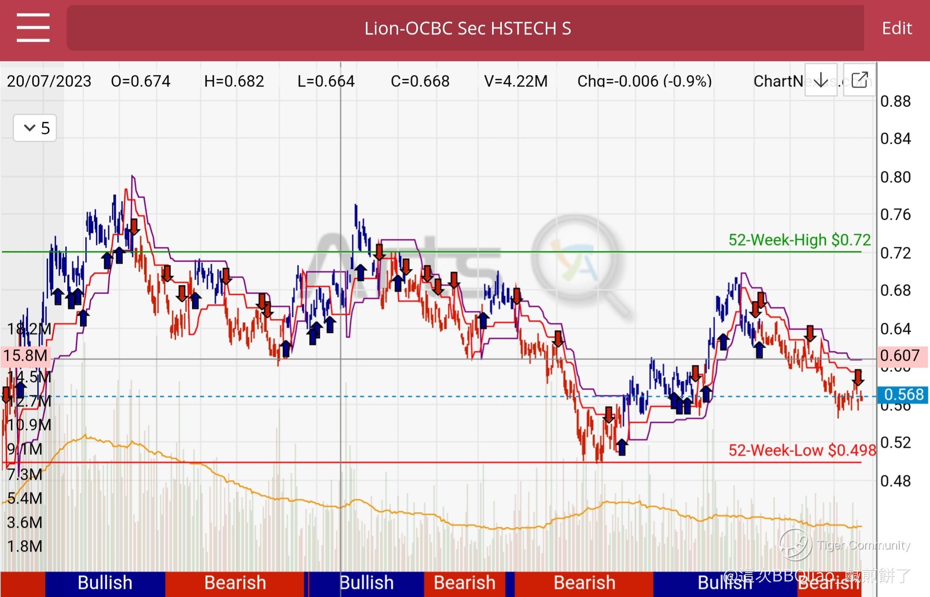Click the 20/07/2023 date readout
930x597 pixels.
point(49,81)
